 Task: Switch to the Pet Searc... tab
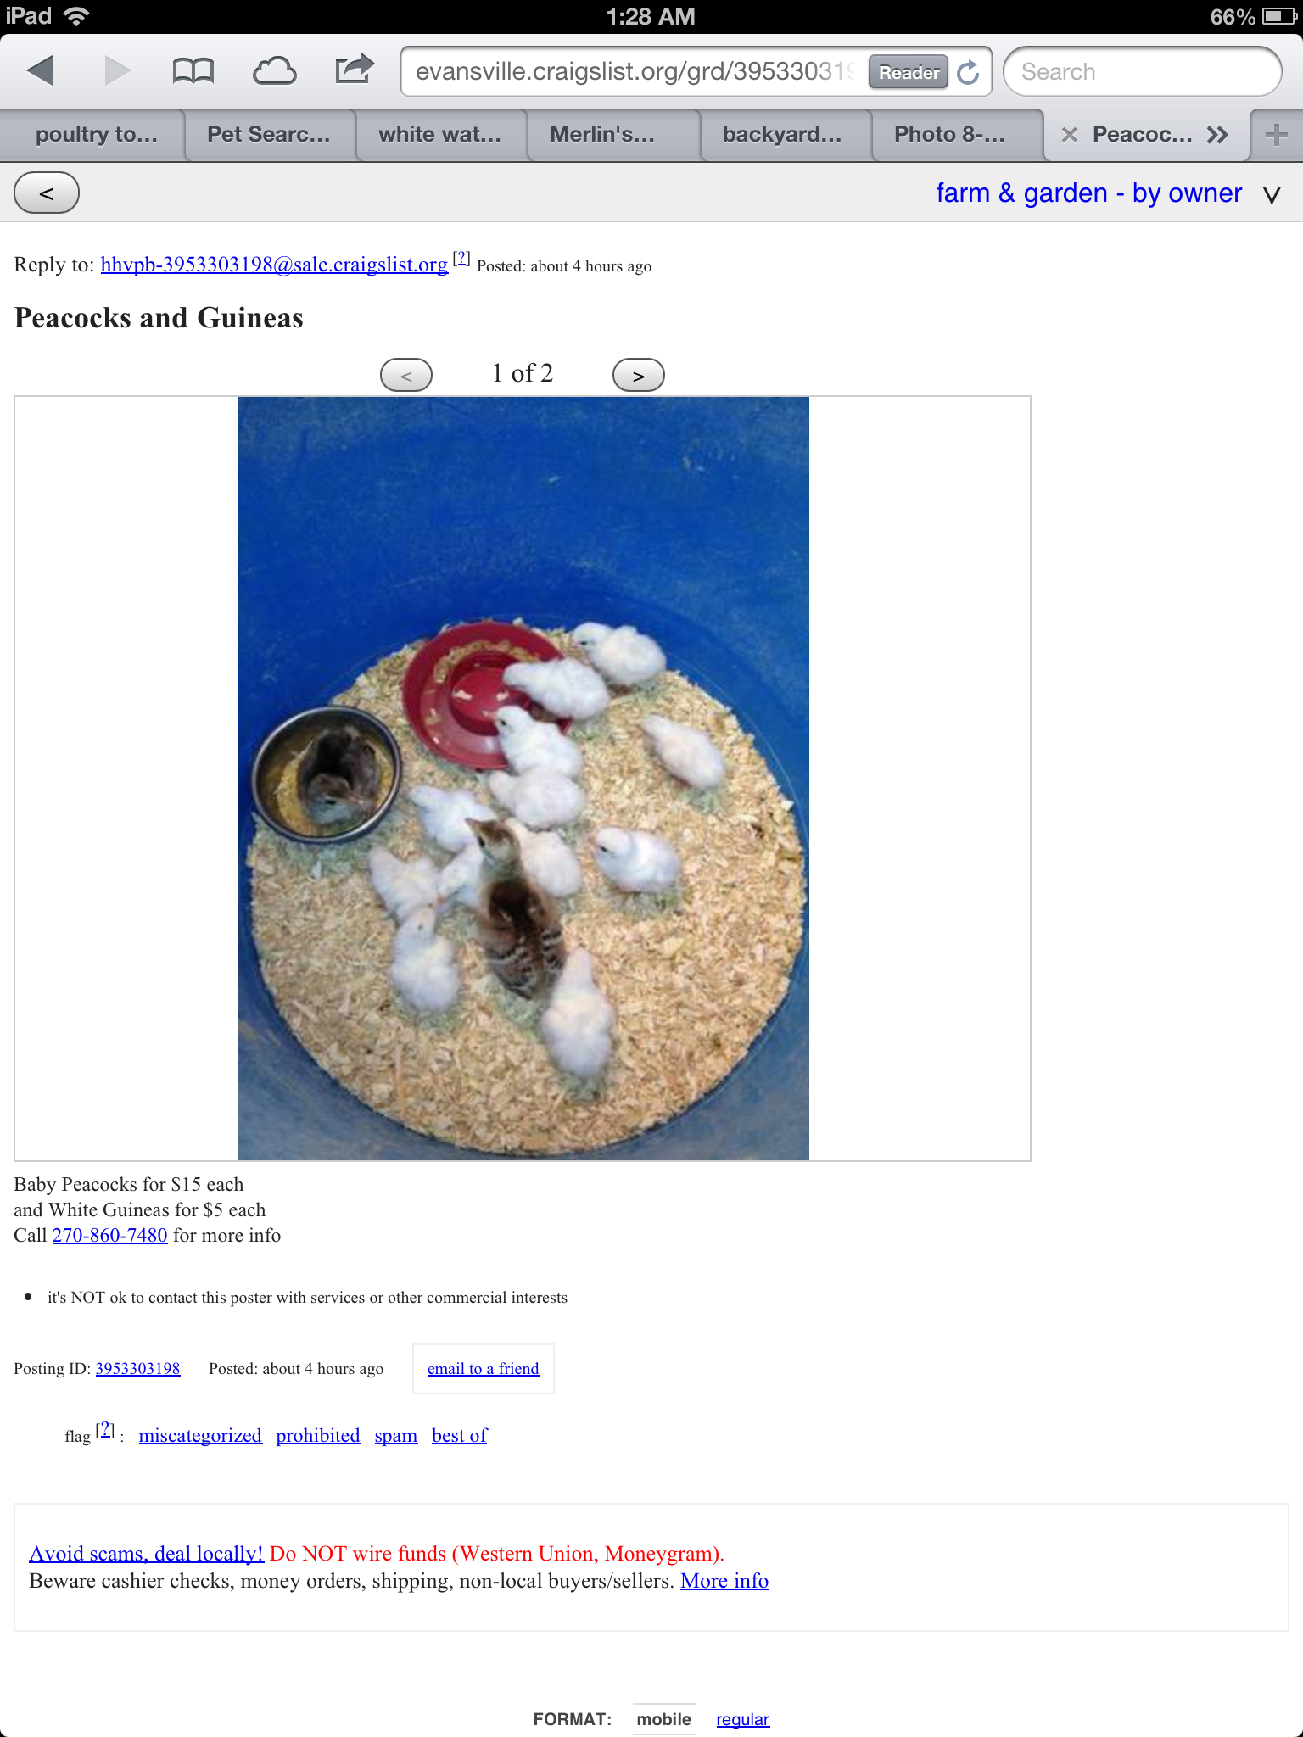tap(269, 135)
